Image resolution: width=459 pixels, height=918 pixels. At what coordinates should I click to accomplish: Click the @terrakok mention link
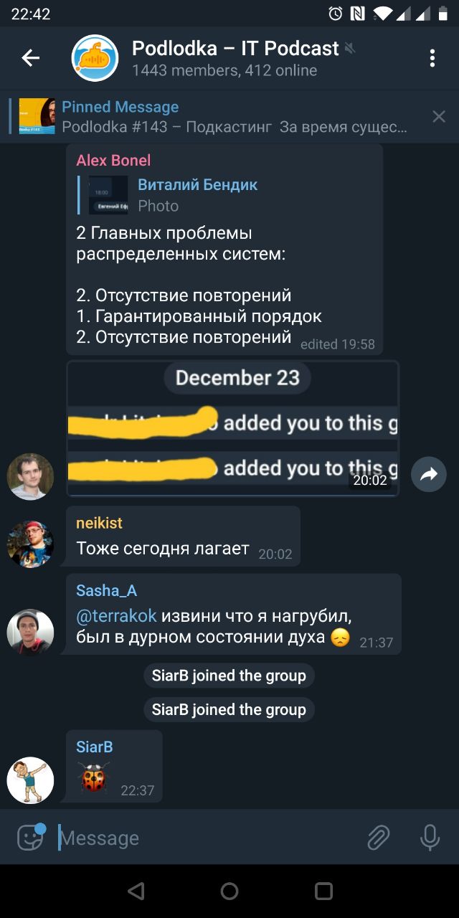click(116, 616)
